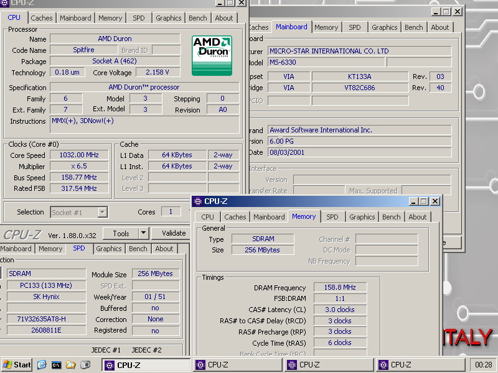Select SPD tab in SPD window
Screen dimensions: 498x373
(x=79, y=248)
